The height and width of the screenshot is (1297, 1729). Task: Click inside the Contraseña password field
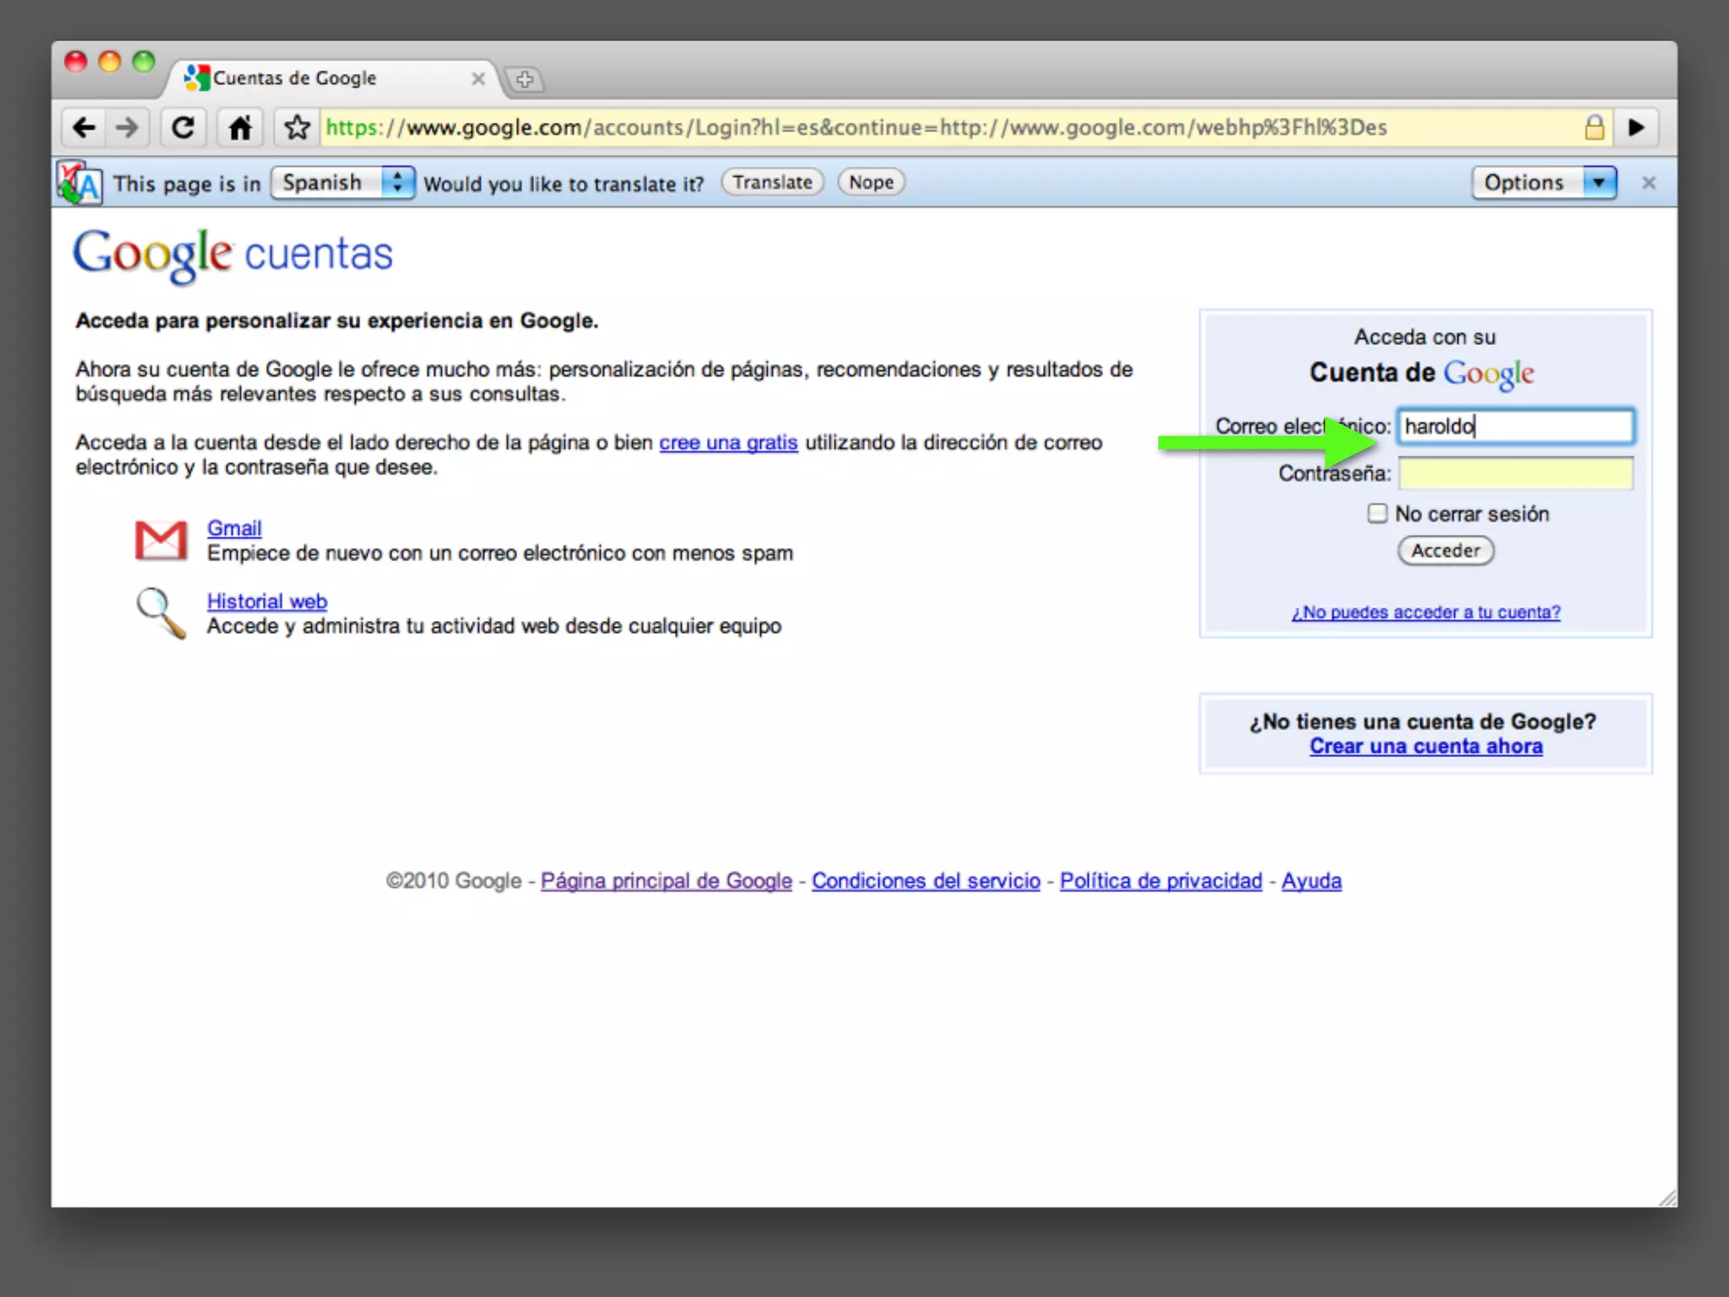pyautogui.click(x=1515, y=474)
